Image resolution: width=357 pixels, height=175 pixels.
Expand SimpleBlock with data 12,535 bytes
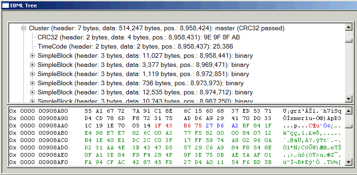32,92
